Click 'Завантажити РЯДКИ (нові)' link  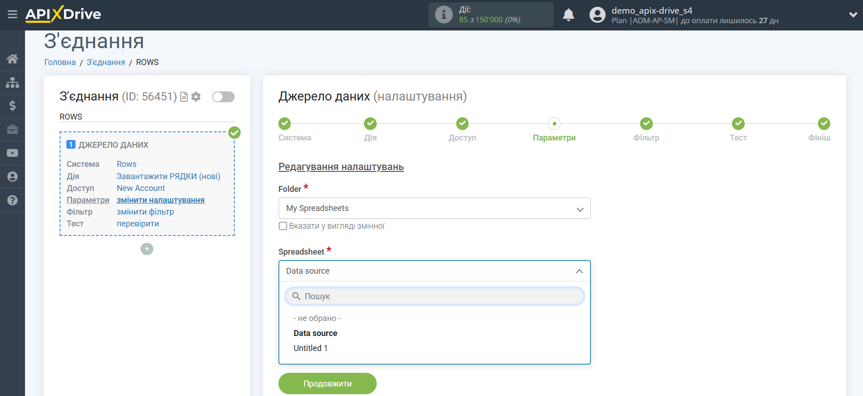click(x=168, y=176)
